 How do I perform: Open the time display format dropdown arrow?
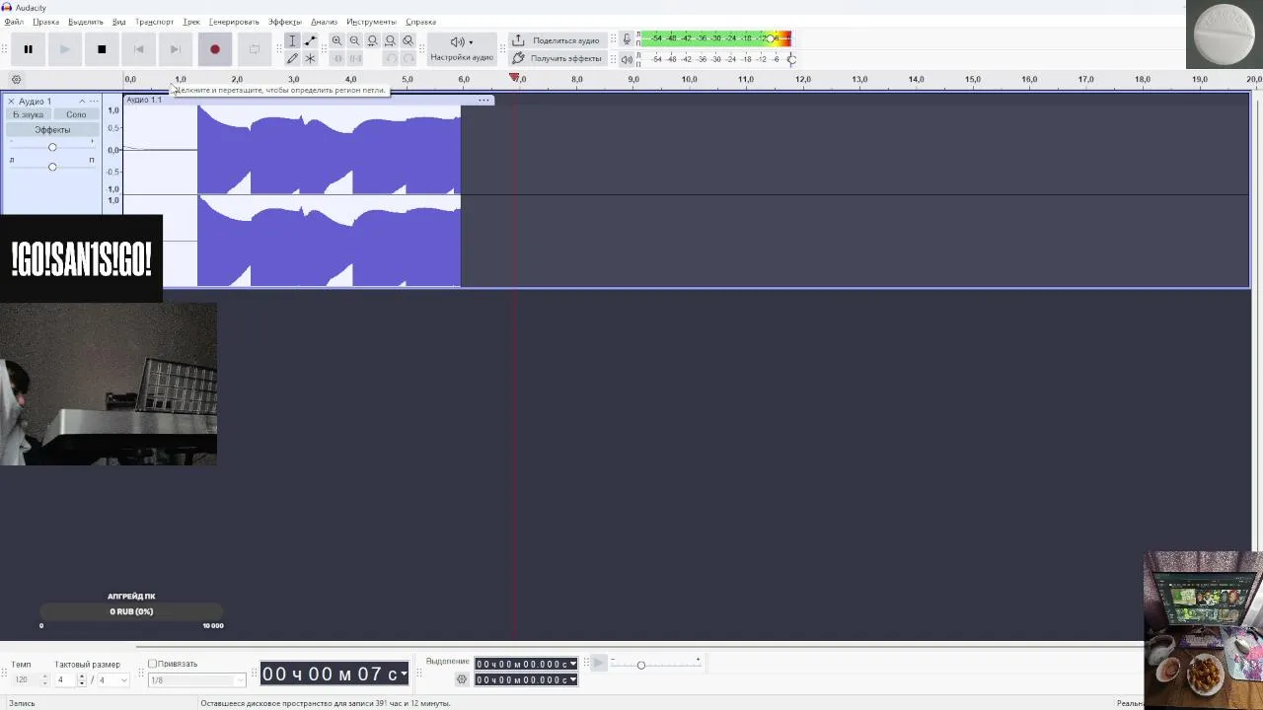click(404, 674)
